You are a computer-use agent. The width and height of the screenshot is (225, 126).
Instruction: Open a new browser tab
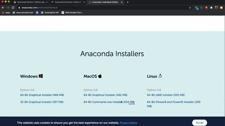click(x=128, y=2)
